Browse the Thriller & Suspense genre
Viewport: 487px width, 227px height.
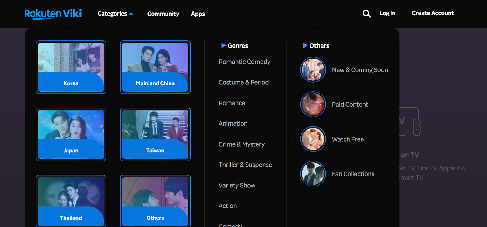coord(245,165)
